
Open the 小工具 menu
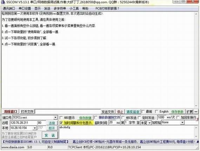(x=74, y=8)
